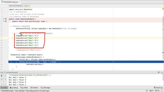Click the console output "Key: Key3 & Value: E"
The image size is (164, 92).
tap(17, 80)
